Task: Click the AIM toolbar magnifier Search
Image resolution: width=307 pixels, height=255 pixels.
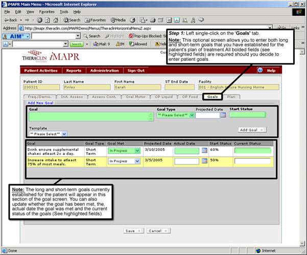Action: (91, 36)
